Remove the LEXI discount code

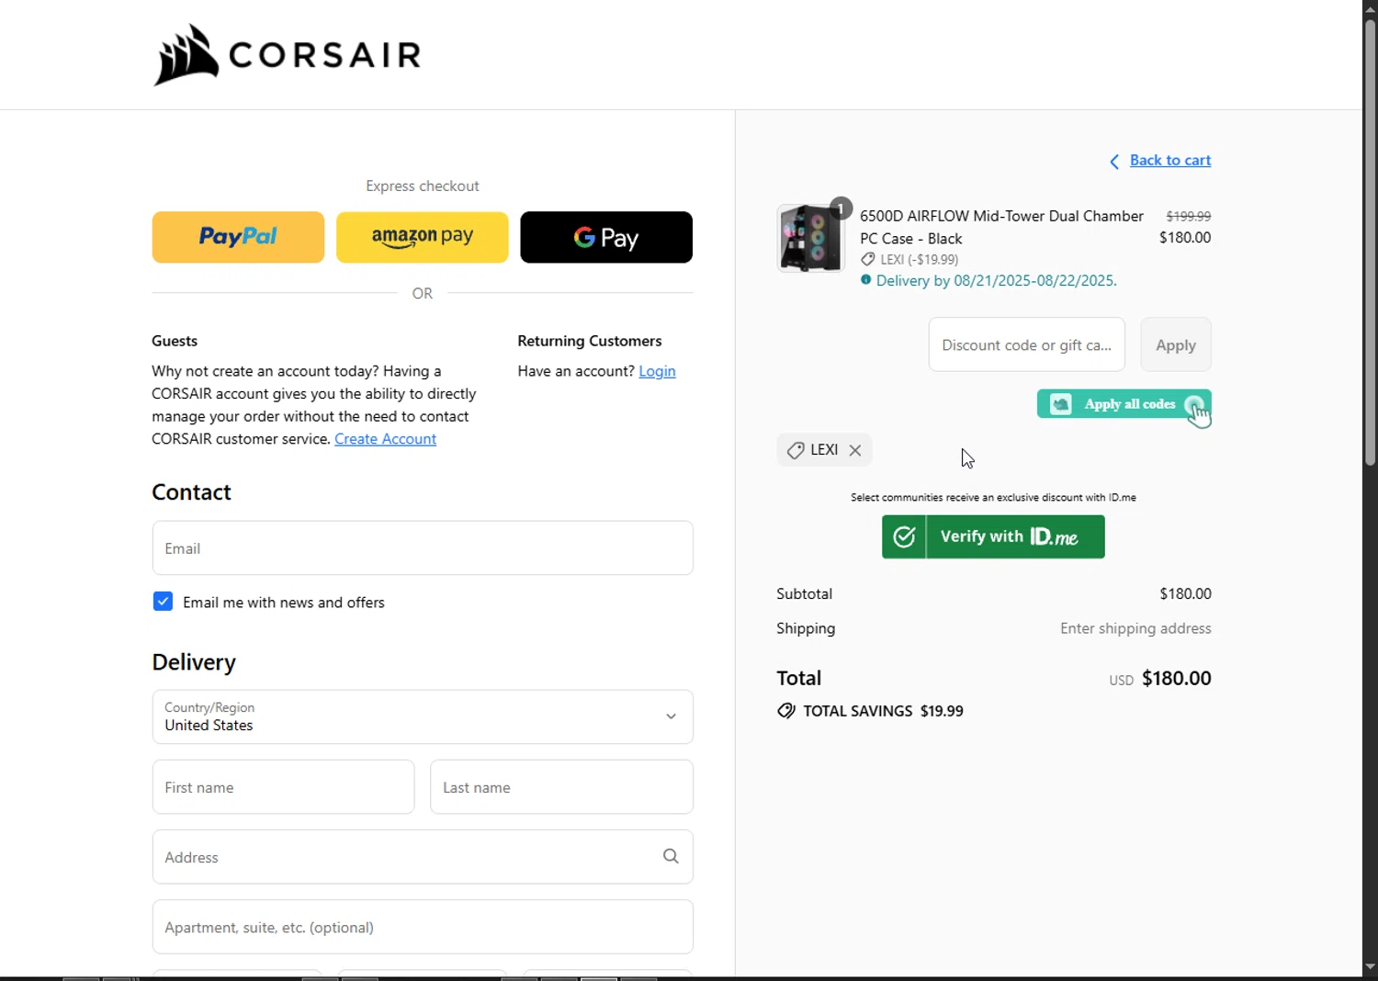855,450
